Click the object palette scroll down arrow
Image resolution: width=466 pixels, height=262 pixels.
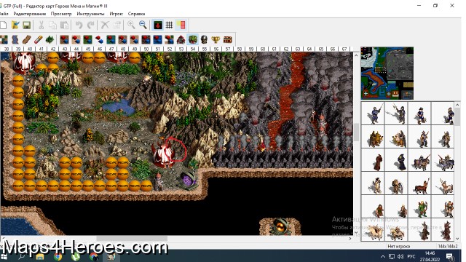tap(457, 238)
